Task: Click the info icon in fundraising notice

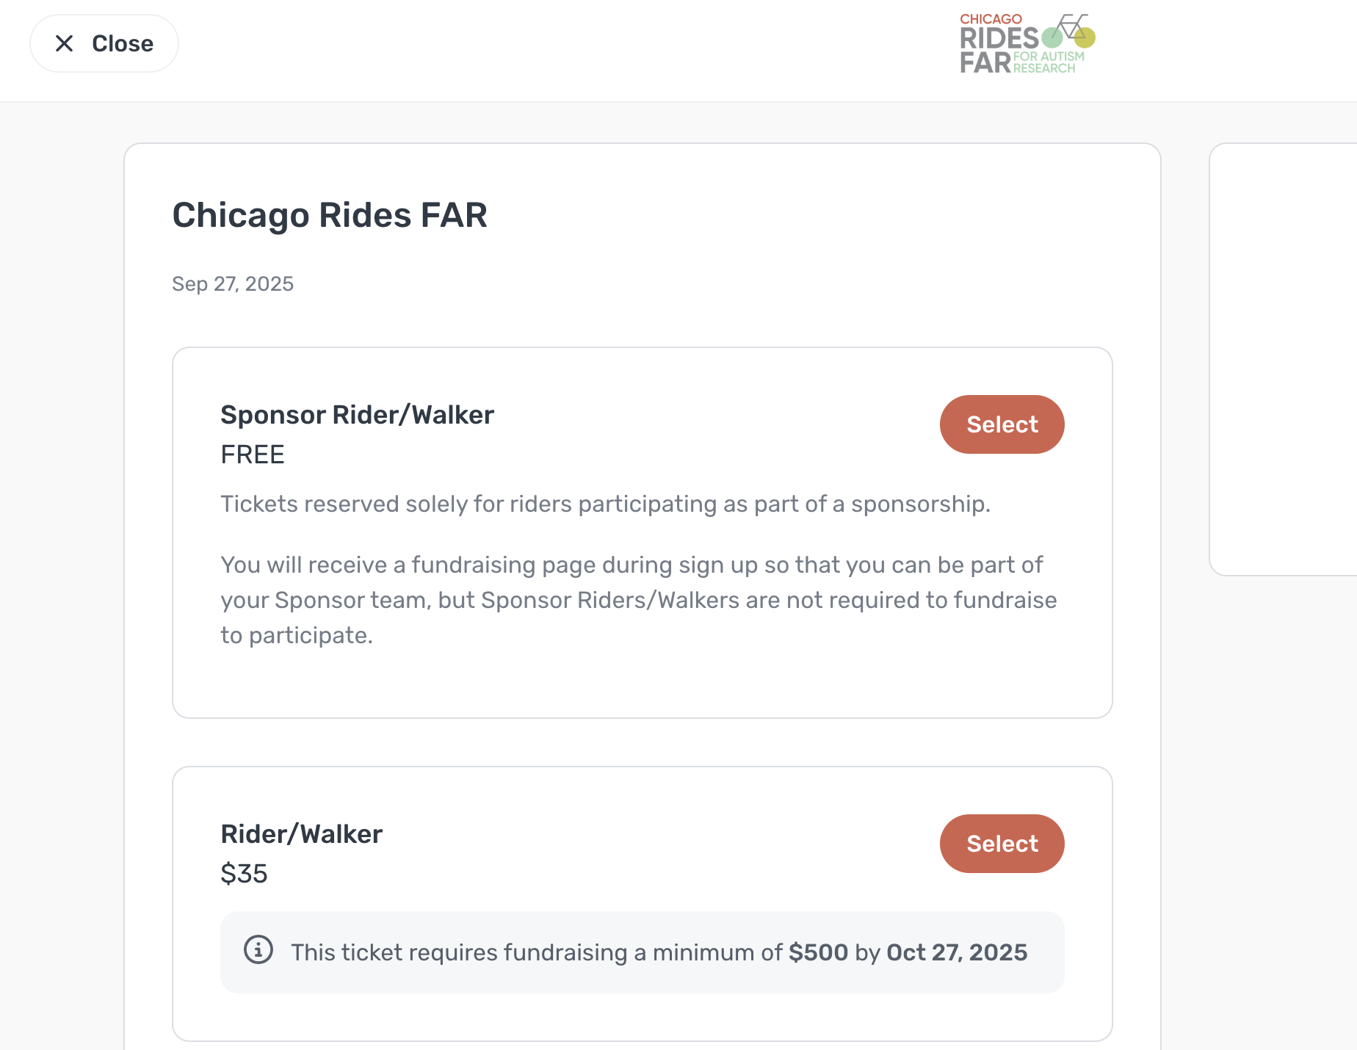Action: [258, 950]
